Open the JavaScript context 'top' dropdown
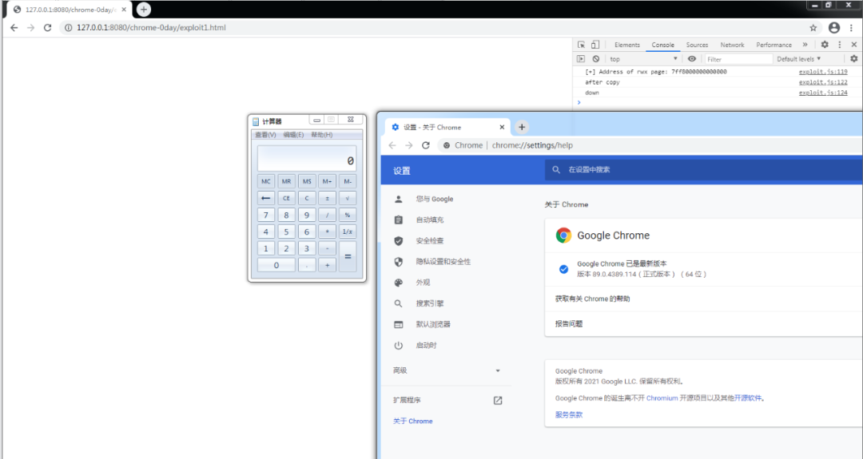Screen dimensions: 863x459 pyautogui.click(x=643, y=59)
